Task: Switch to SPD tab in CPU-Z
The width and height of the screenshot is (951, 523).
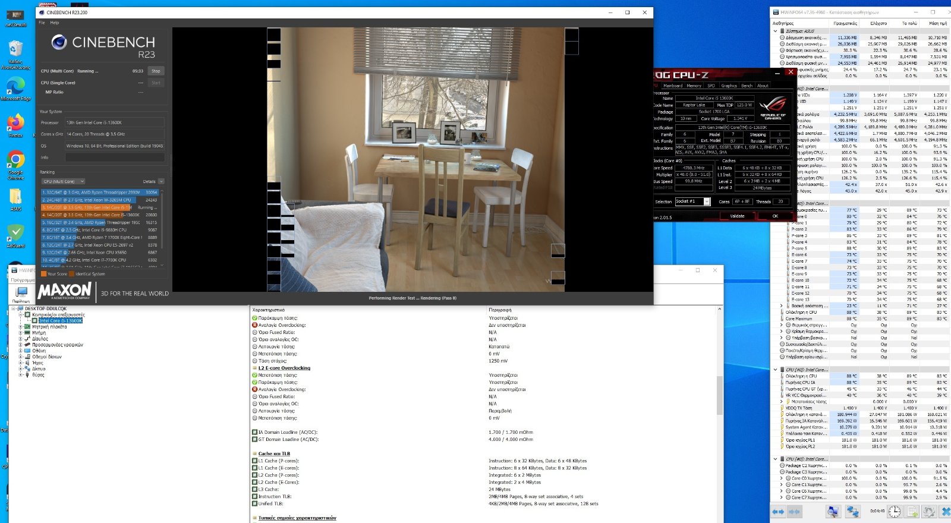Action: coord(711,86)
